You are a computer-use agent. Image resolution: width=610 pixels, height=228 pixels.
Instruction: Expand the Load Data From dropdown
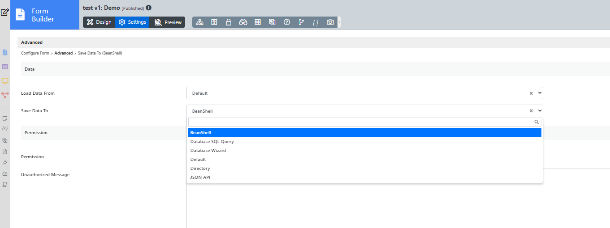pos(540,93)
